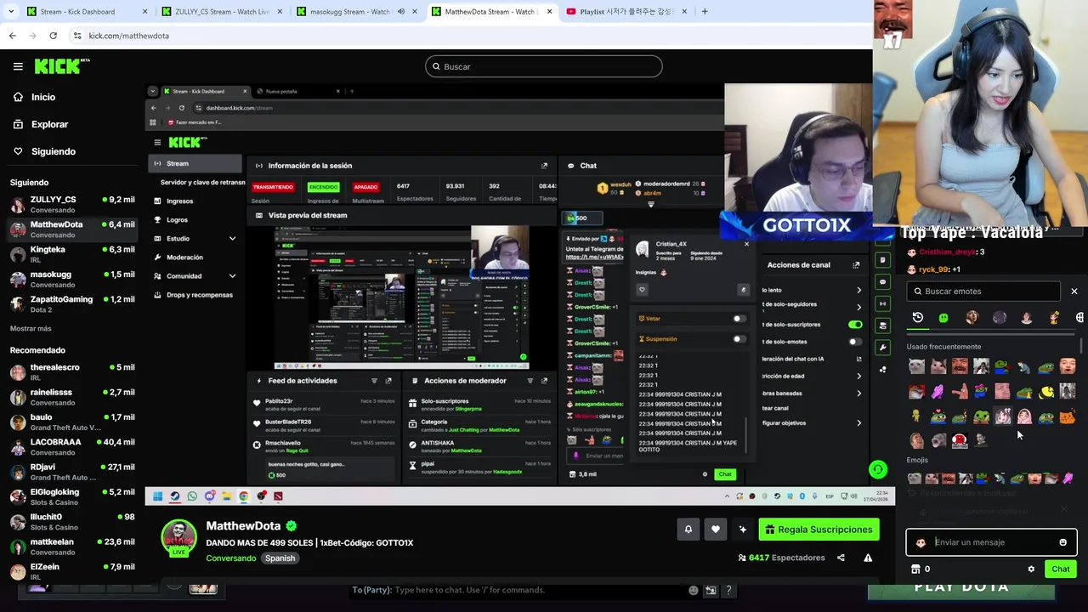1088x612 pixels.
Task: Open therealescro recommended channel
Action: 72,372
